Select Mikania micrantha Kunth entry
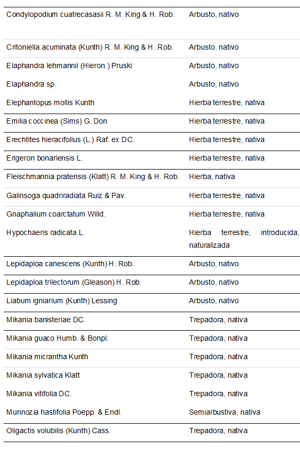 [47, 357]
